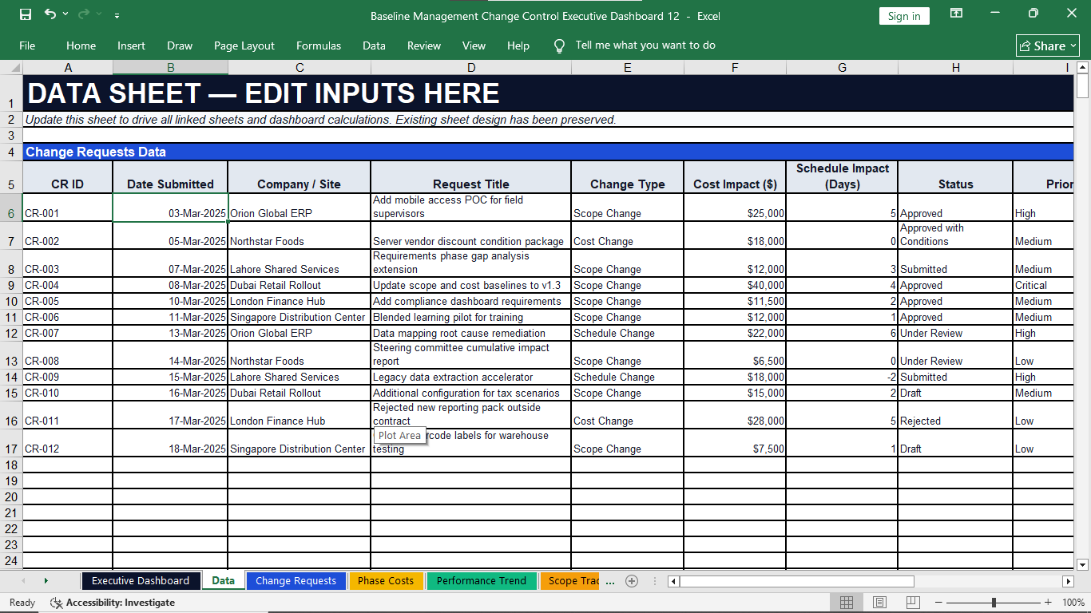Undo the last action
The image size is (1091, 613).
[x=50, y=14]
